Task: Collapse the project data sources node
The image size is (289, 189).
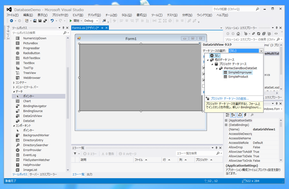Action: coord(212,64)
